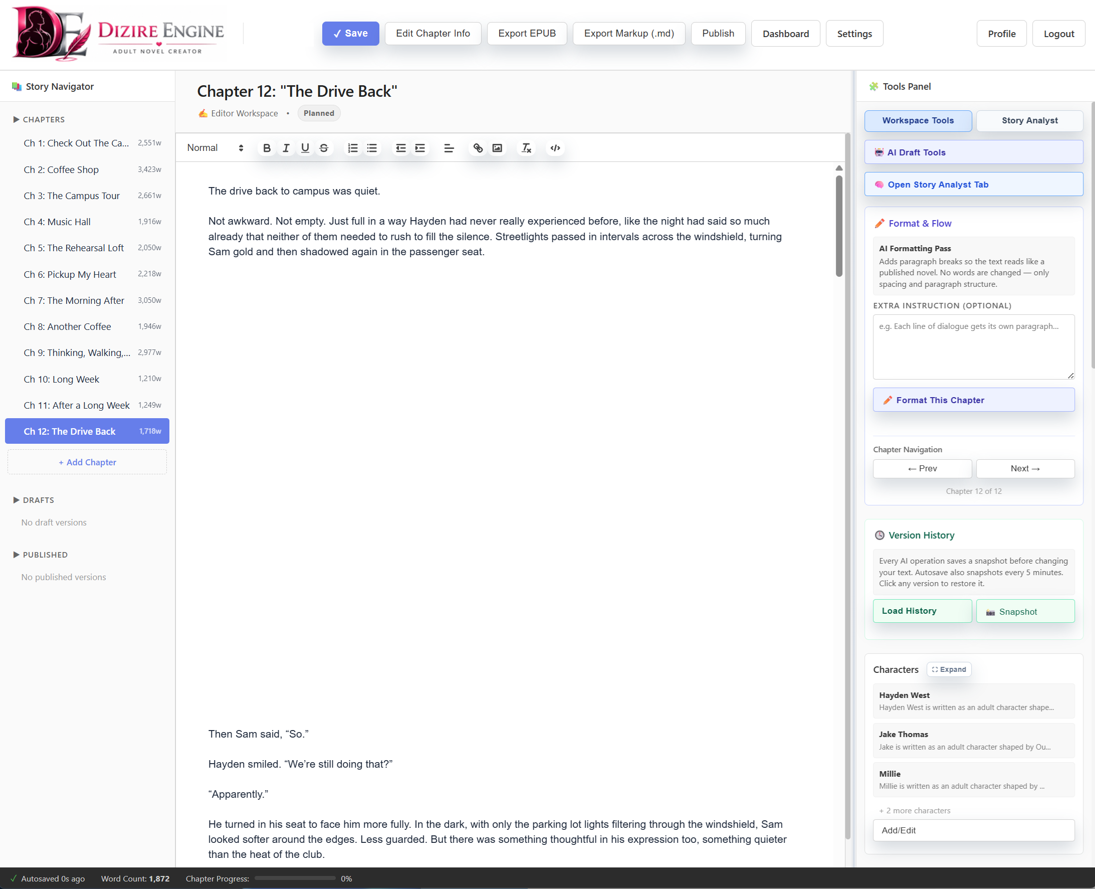Click + Add Chapter
1095x889 pixels.
click(x=87, y=462)
